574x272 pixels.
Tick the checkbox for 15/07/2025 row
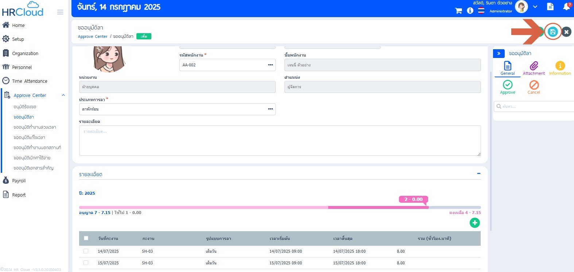pyautogui.click(x=86, y=263)
